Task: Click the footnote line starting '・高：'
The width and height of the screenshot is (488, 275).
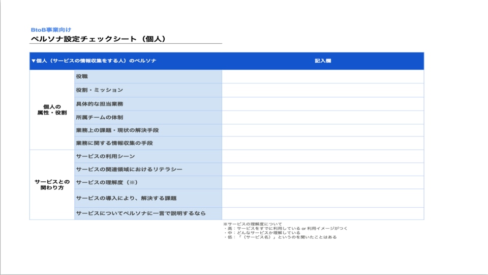Action: (285, 228)
